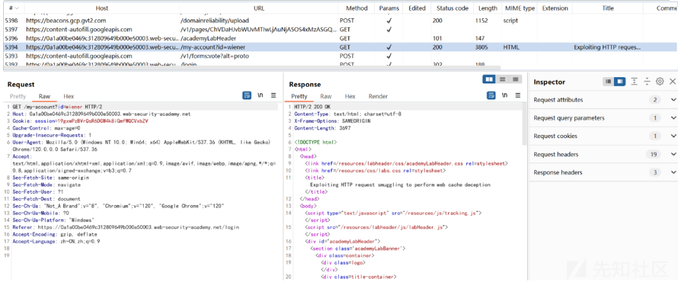Switch Request view to Raw tab
Screen dimensions: 678x283
click(44, 97)
